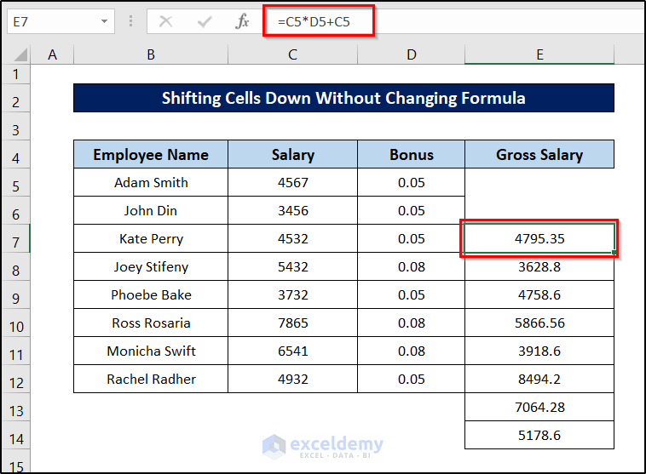Viewport: 646px width, 474px height.
Task: Open the Insert Function fx icon
Action: [x=242, y=21]
